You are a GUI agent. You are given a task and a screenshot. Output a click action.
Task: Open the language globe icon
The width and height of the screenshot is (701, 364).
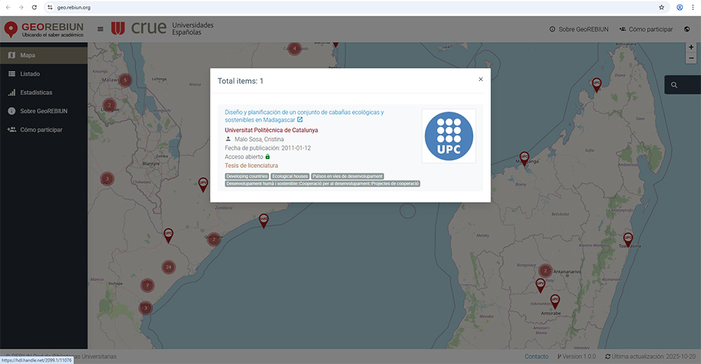click(x=686, y=29)
